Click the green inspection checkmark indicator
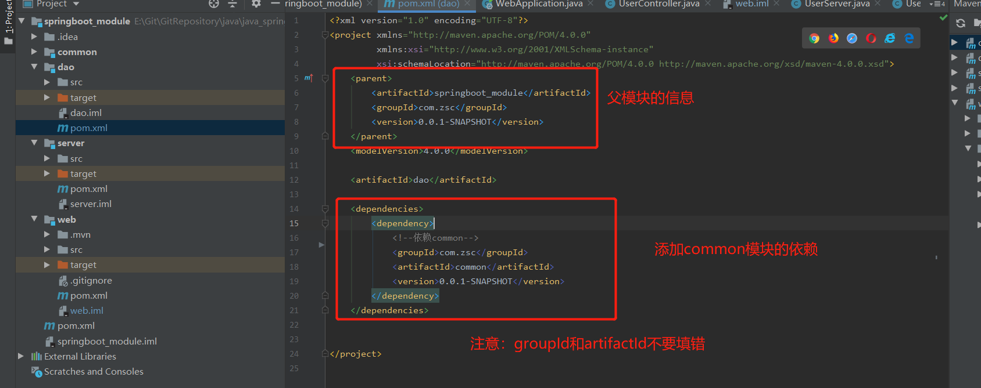 (943, 18)
